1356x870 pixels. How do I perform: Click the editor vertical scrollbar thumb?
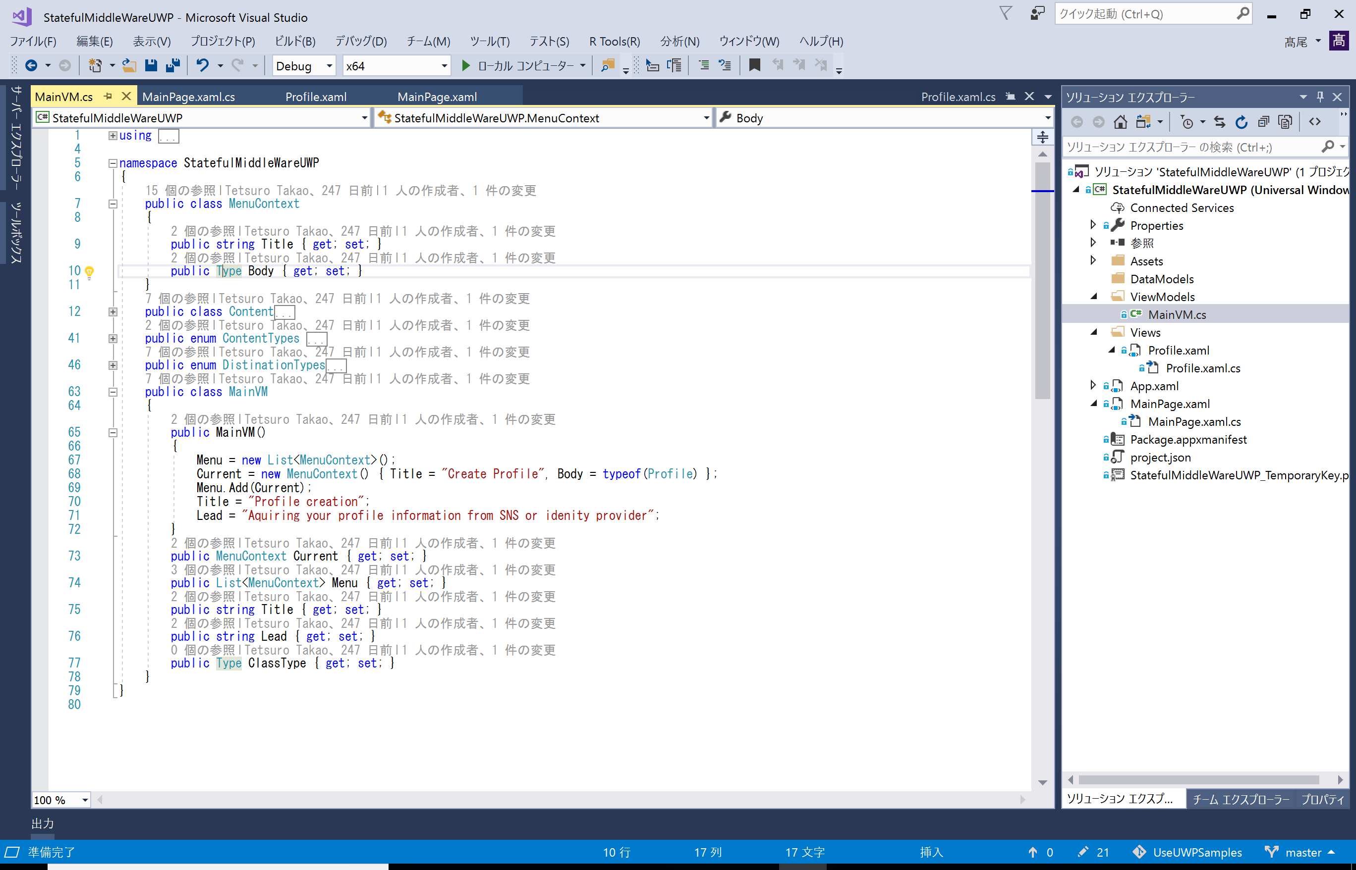pyautogui.click(x=1043, y=280)
